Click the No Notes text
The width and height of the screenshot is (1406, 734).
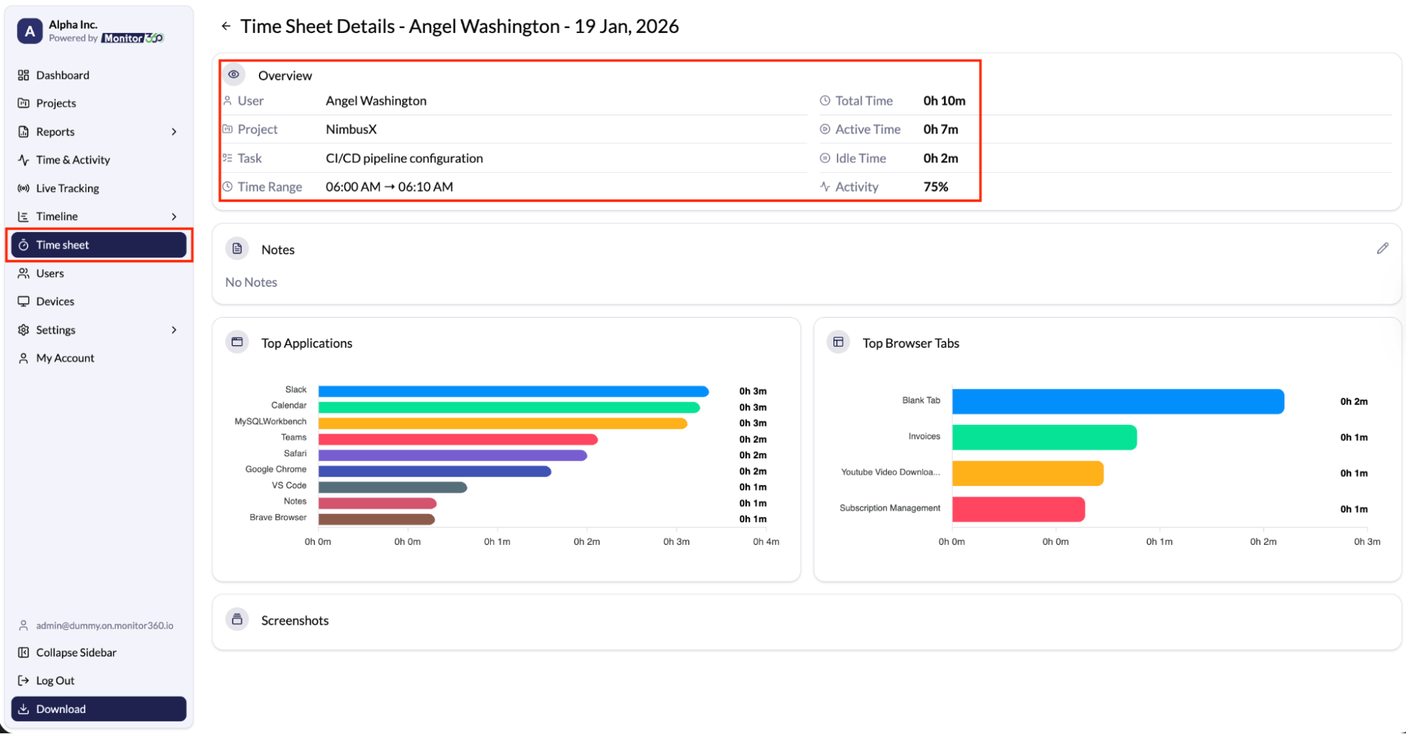pyautogui.click(x=251, y=282)
